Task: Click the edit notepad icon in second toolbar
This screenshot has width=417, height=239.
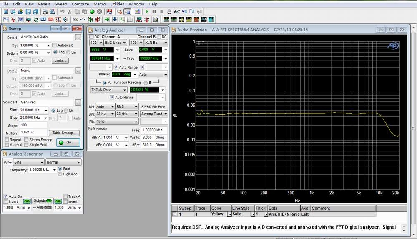Action: pos(156,20)
